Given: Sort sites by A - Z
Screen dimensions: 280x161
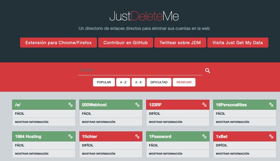Looking at the screenshot, I should pyautogui.click(x=123, y=82).
